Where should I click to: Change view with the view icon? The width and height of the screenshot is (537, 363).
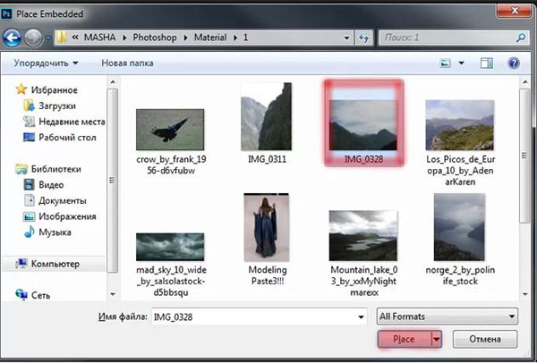[x=445, y=63]
